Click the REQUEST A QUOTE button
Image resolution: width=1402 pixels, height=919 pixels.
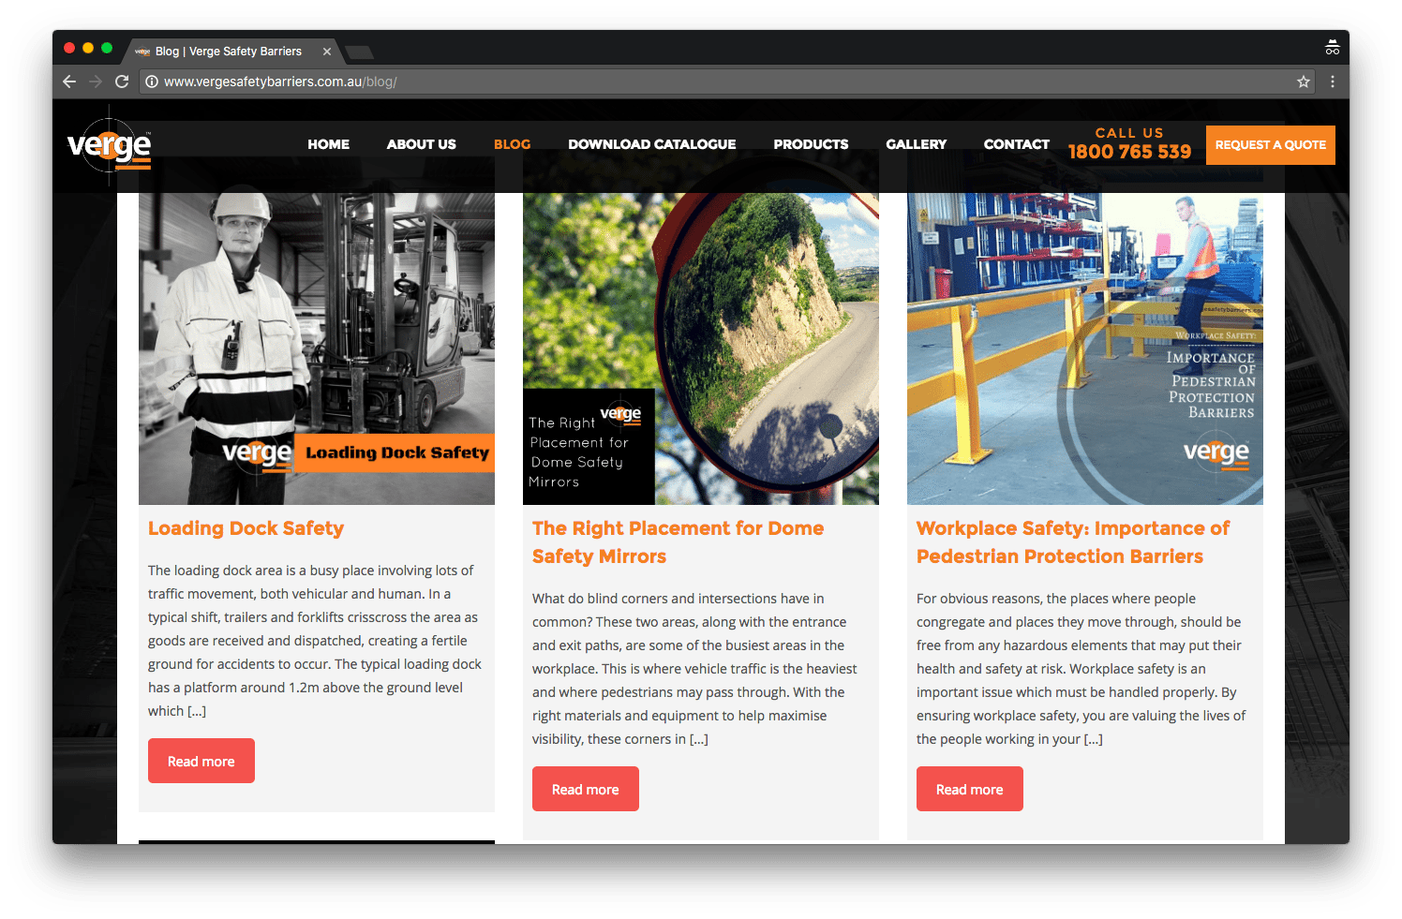click(1271, 145)
